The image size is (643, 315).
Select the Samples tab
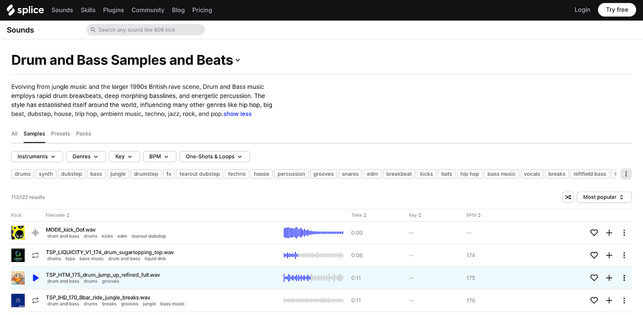tap(34, 133)
